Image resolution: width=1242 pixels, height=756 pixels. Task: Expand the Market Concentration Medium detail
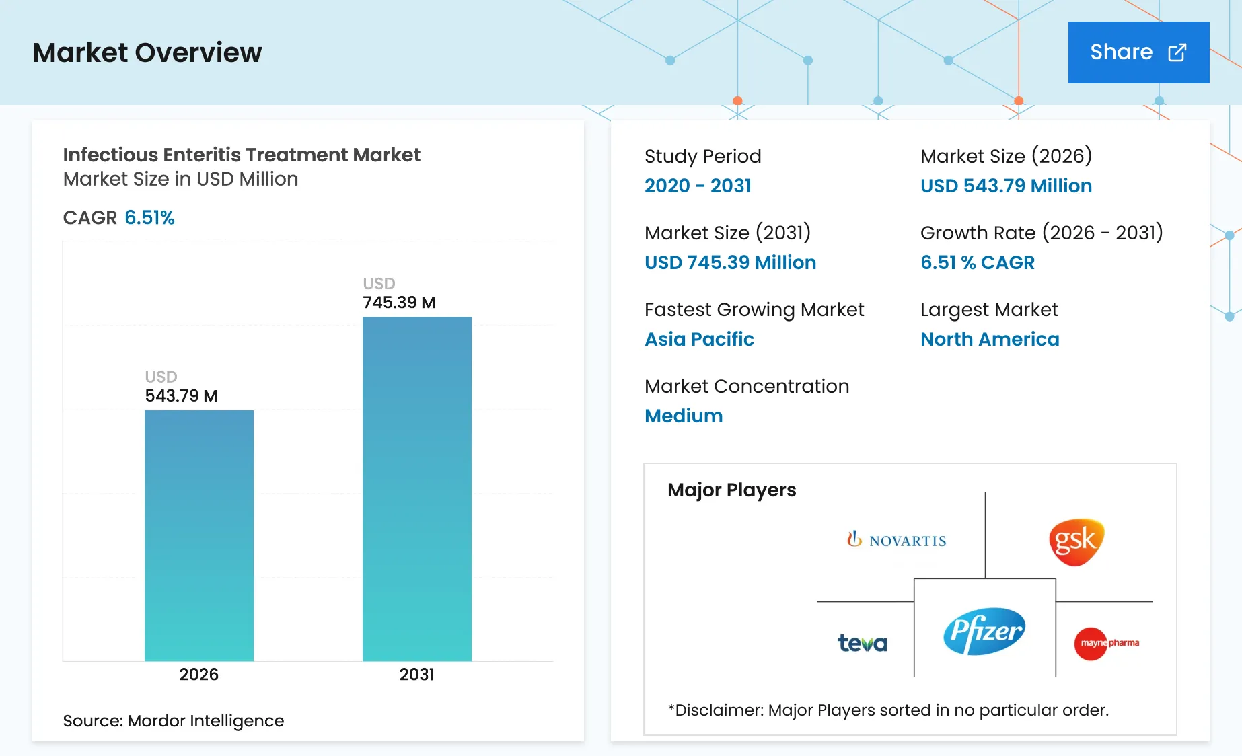click(684, 416)
